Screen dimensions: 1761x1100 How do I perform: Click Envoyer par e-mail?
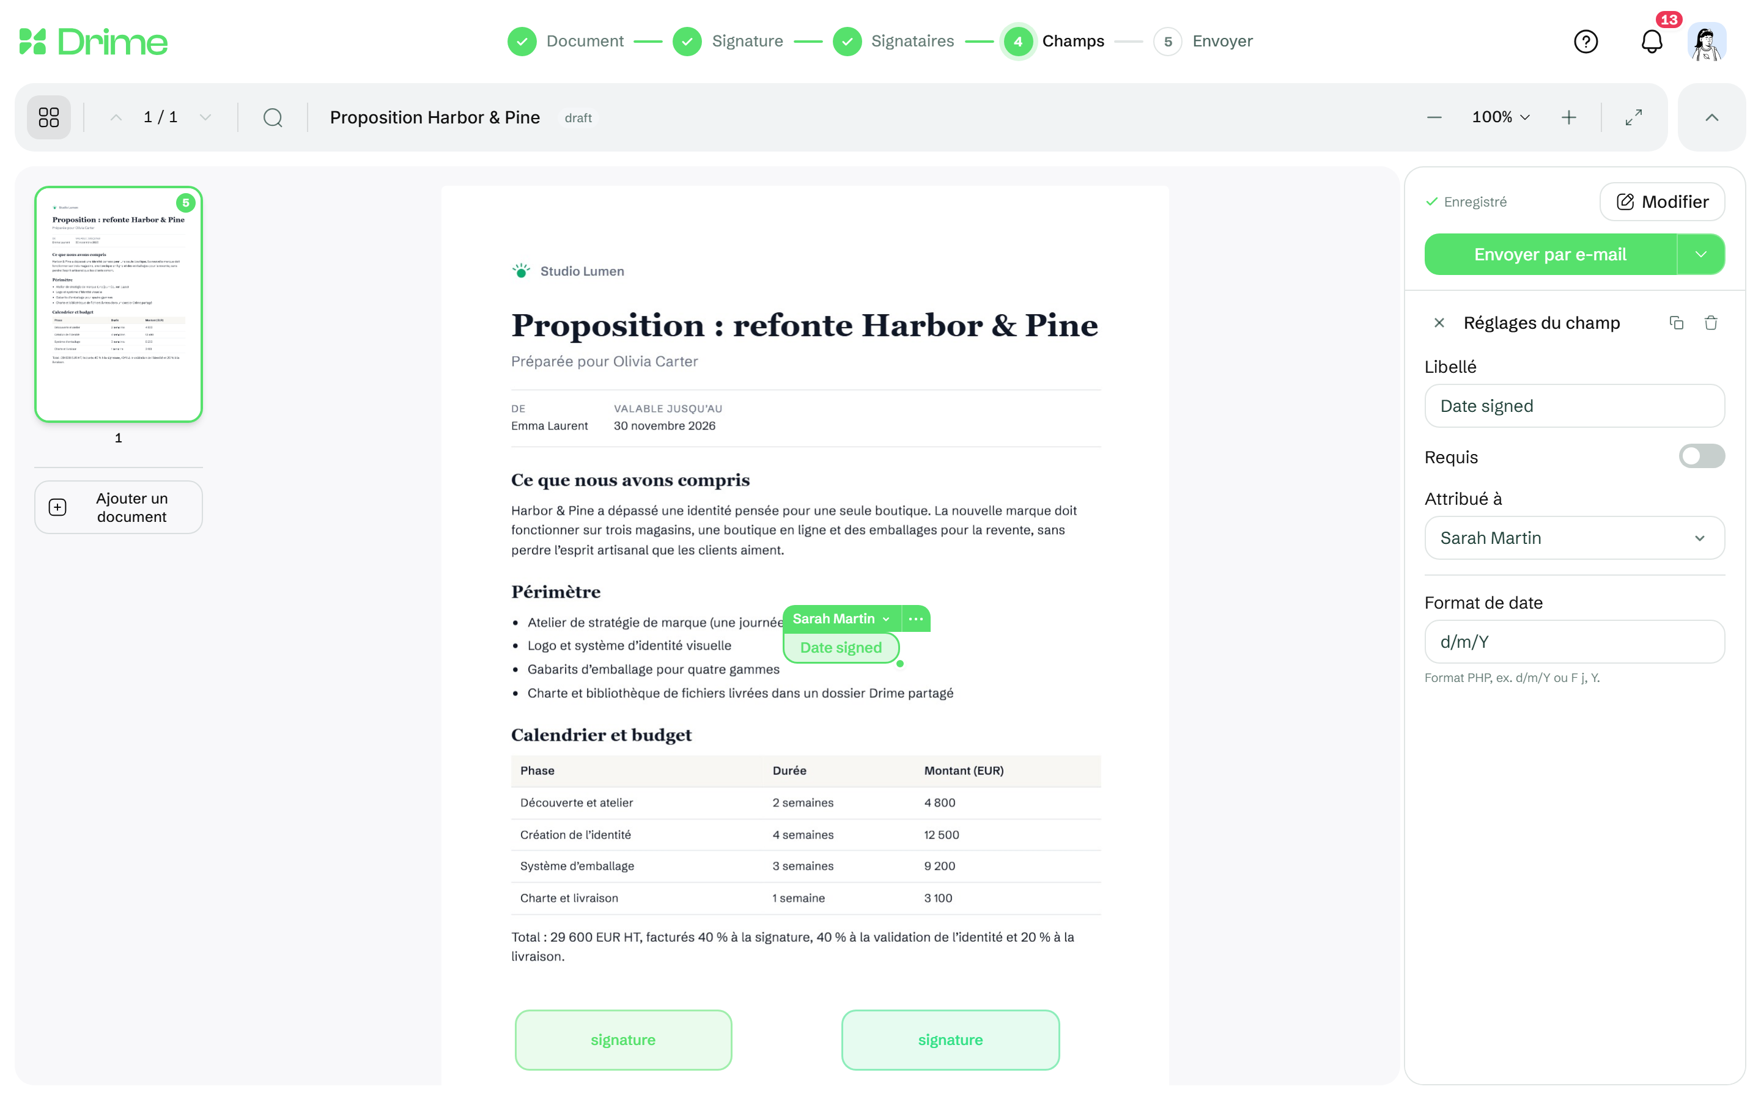point(1550,255)
